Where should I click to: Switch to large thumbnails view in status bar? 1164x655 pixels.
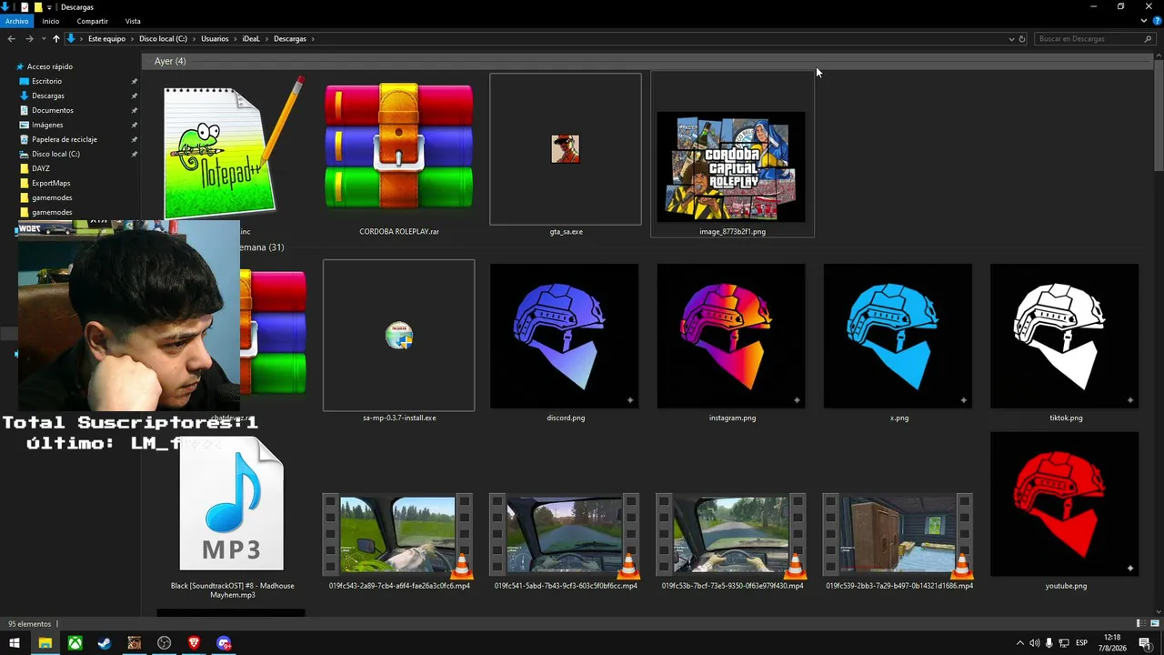click(1155, 624)
